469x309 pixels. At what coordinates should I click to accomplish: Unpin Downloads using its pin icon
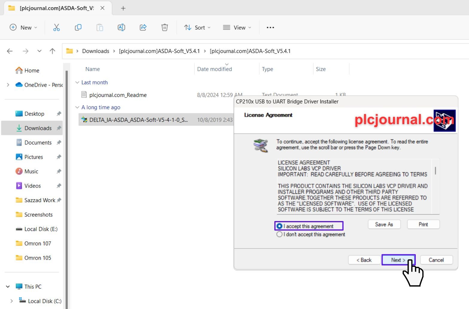(x=59, y=128)
